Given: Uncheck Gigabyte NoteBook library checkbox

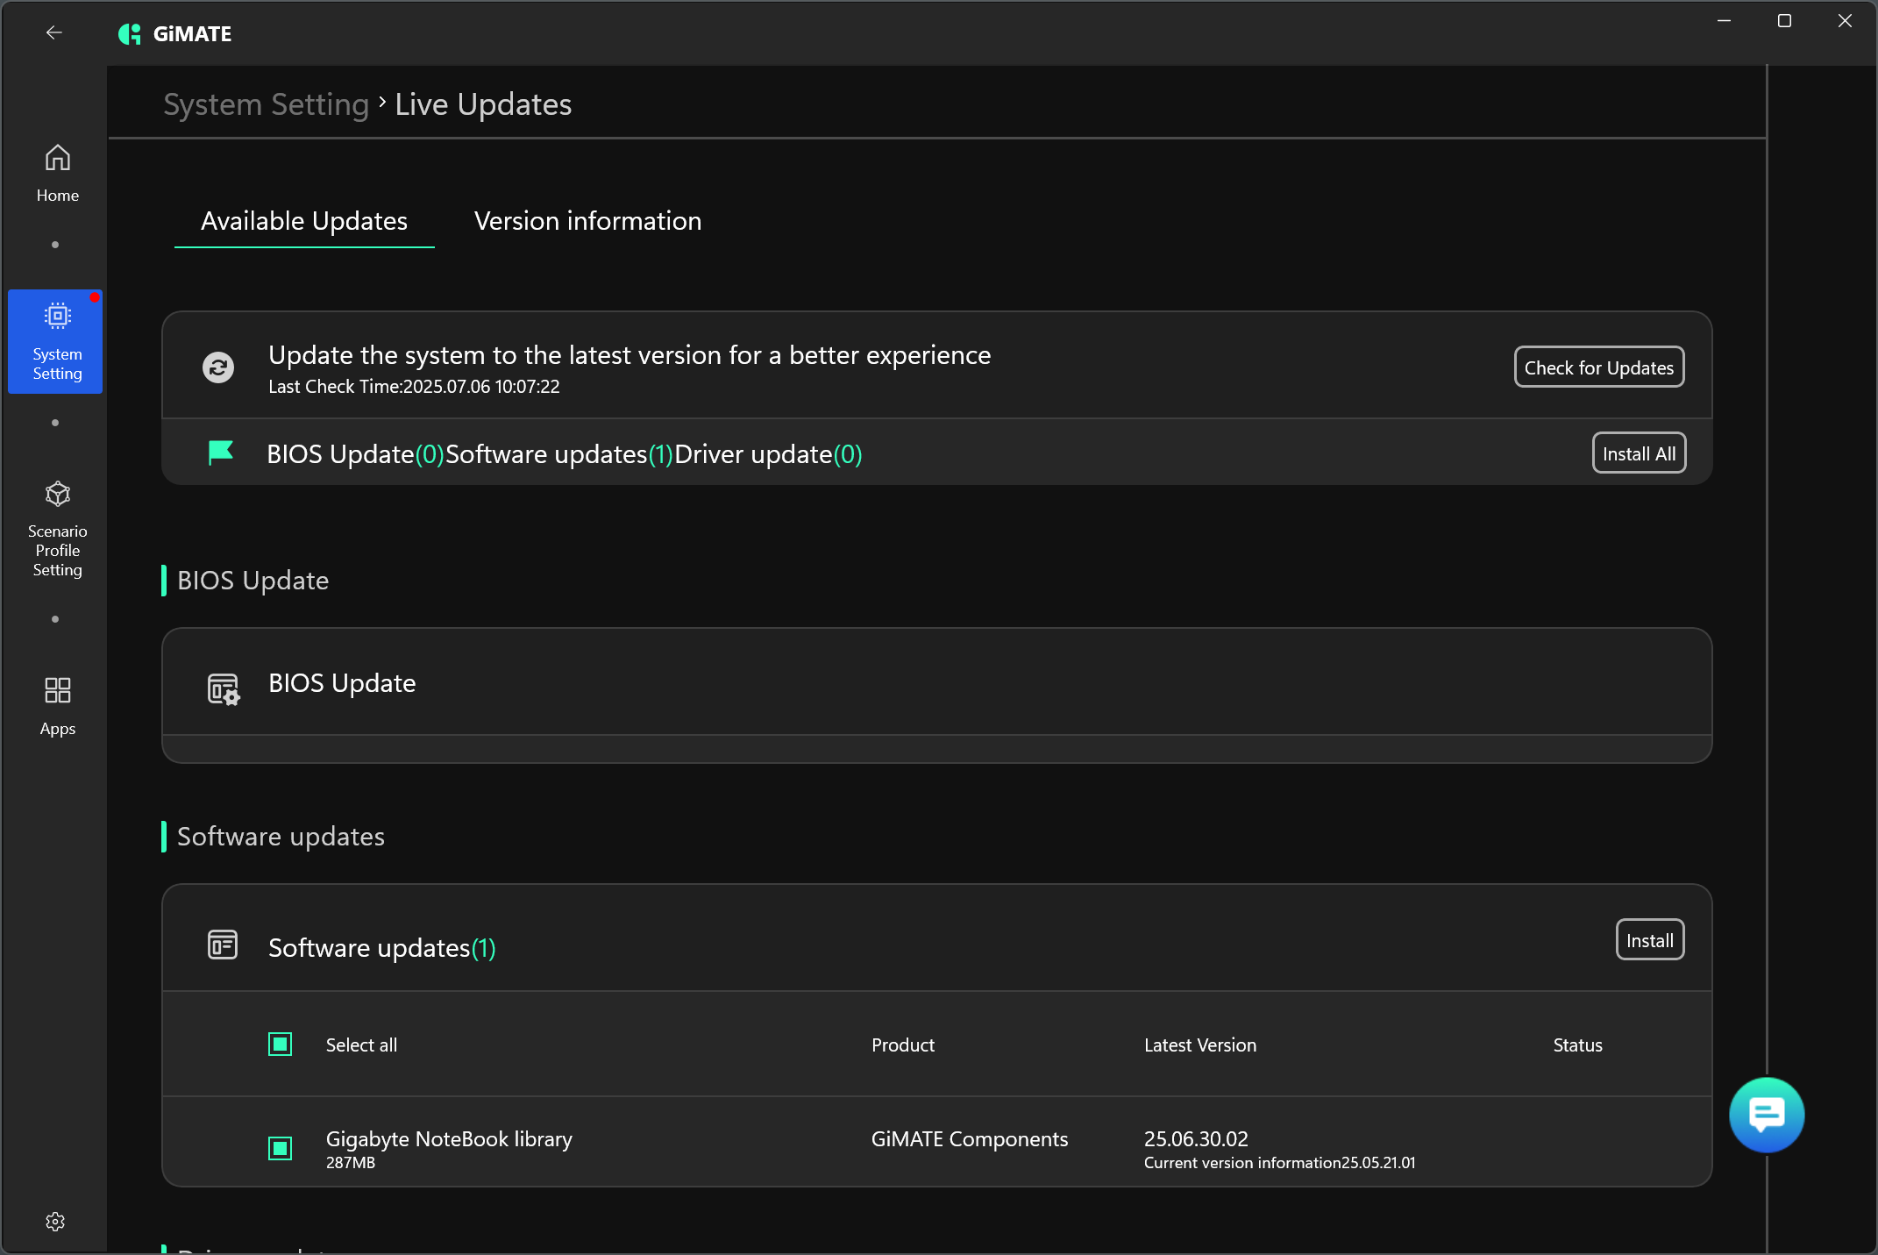Looking at the screenshot, I should tap(280, 1147).
